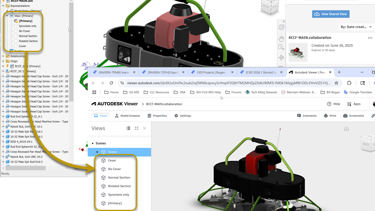Collapse the Representations node
The height and width of the screenshot is (211, 375).
pos(3,6)
